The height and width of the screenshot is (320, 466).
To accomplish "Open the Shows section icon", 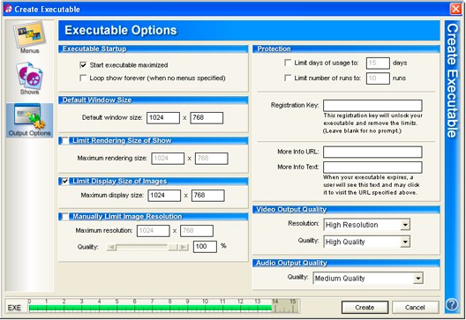I will tap(29, 78).
